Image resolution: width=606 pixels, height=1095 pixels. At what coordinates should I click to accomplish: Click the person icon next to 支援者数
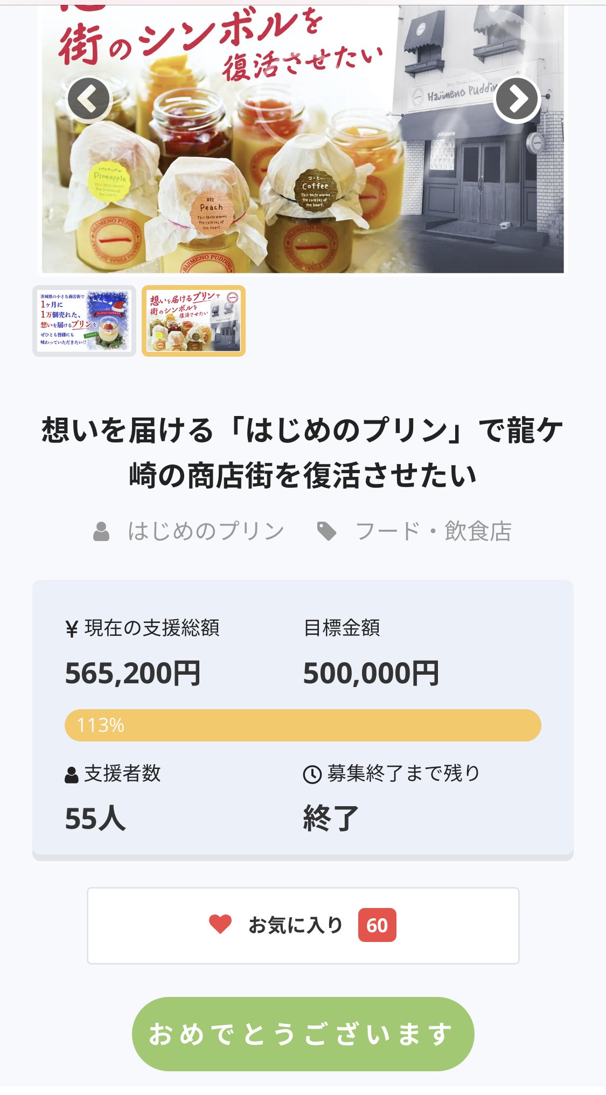point(72,775)
